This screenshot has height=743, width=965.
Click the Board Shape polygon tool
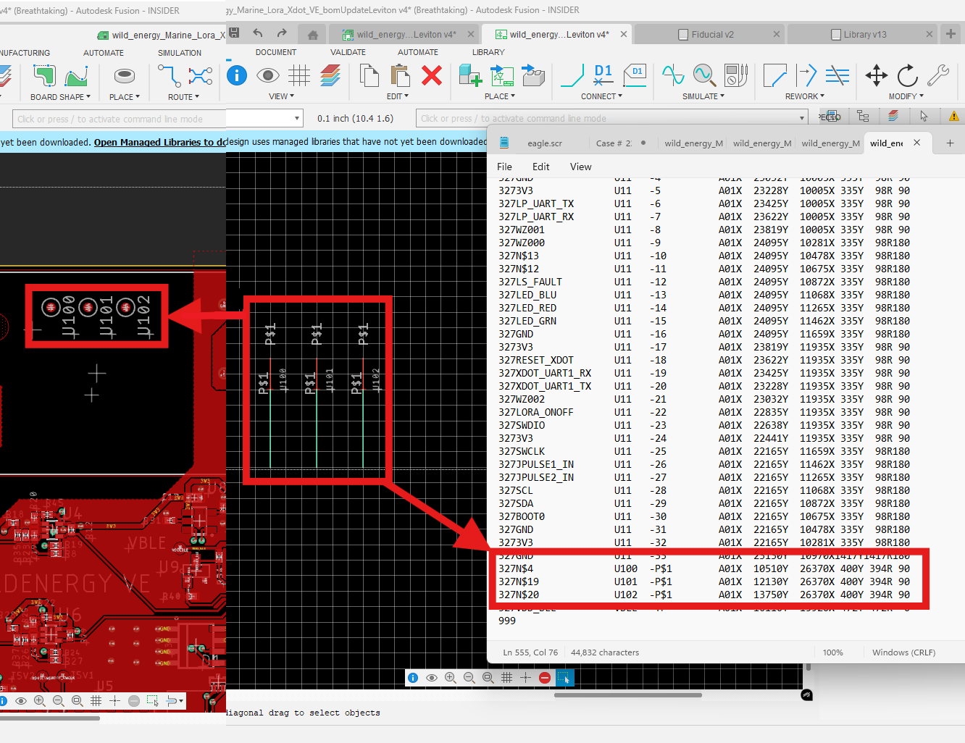coord(43,75)
